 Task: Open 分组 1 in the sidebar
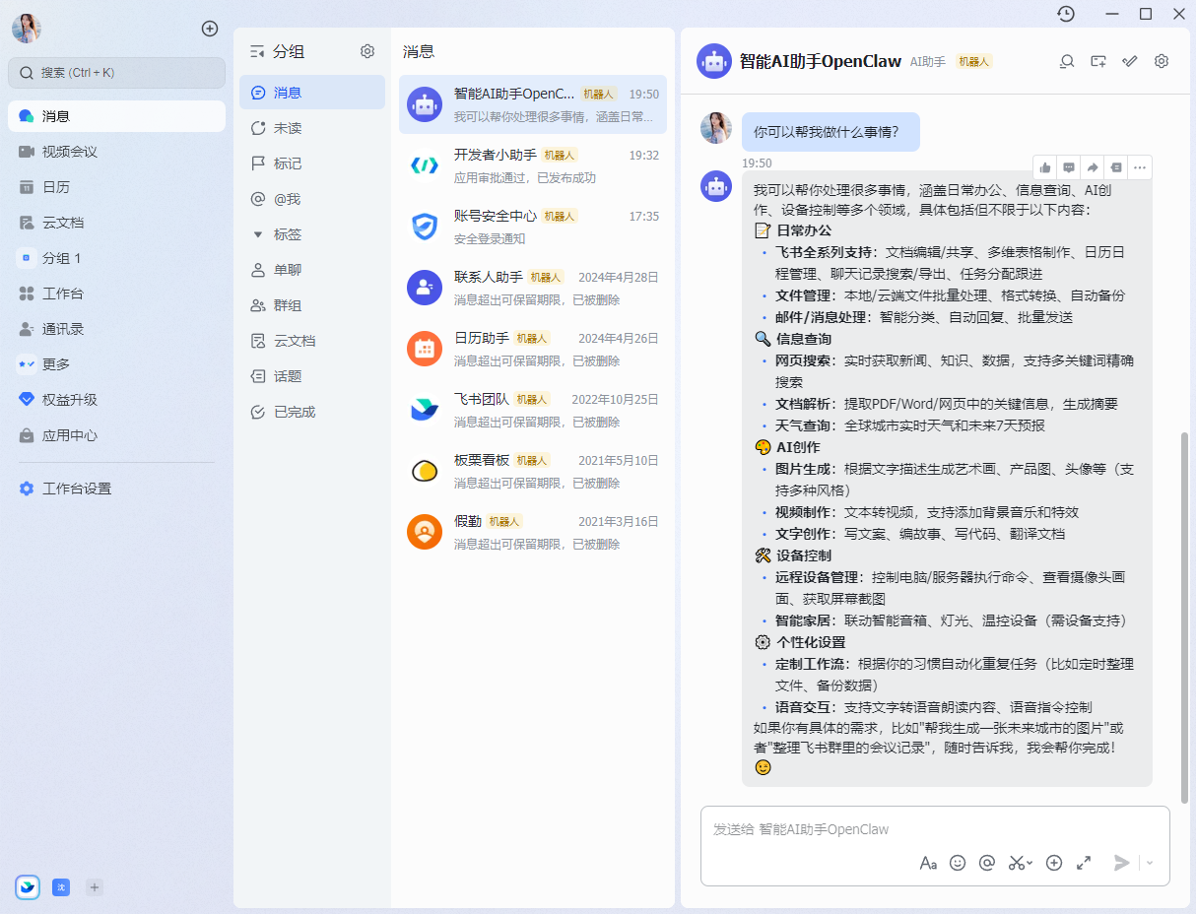click(116, 258)
